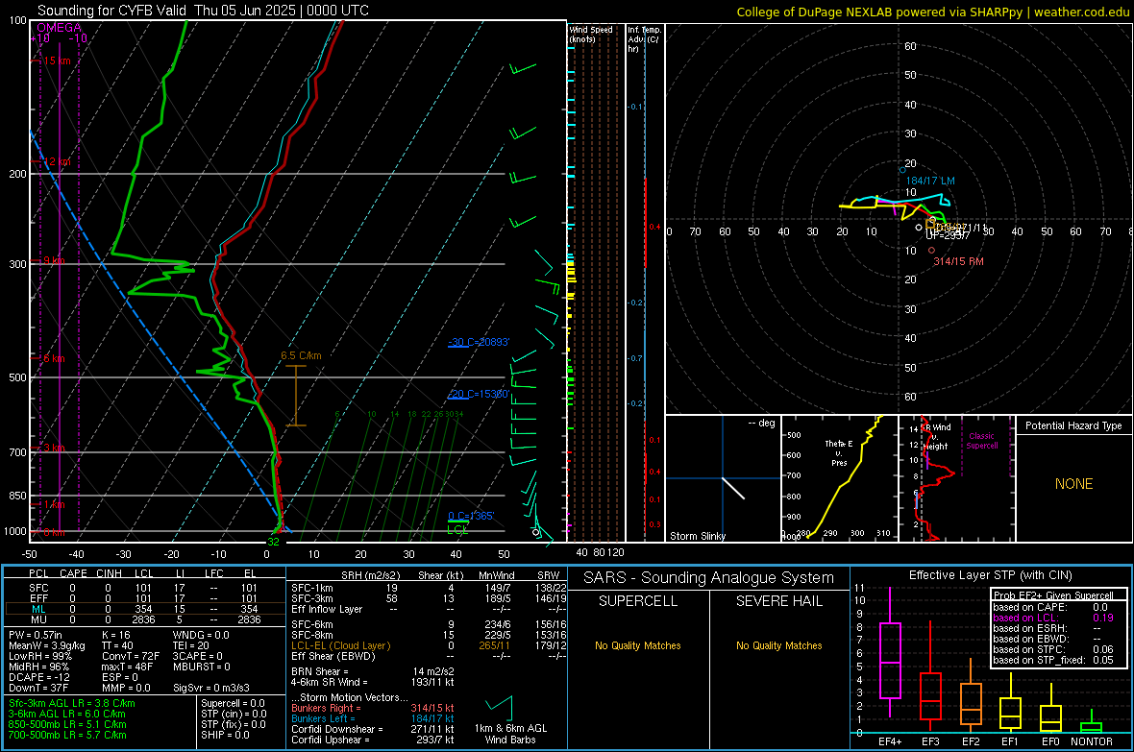The width and height of the screenshot is (1134, 752).
Task: Click the MBURST = 0 value
Action: [x=202, y=667]
